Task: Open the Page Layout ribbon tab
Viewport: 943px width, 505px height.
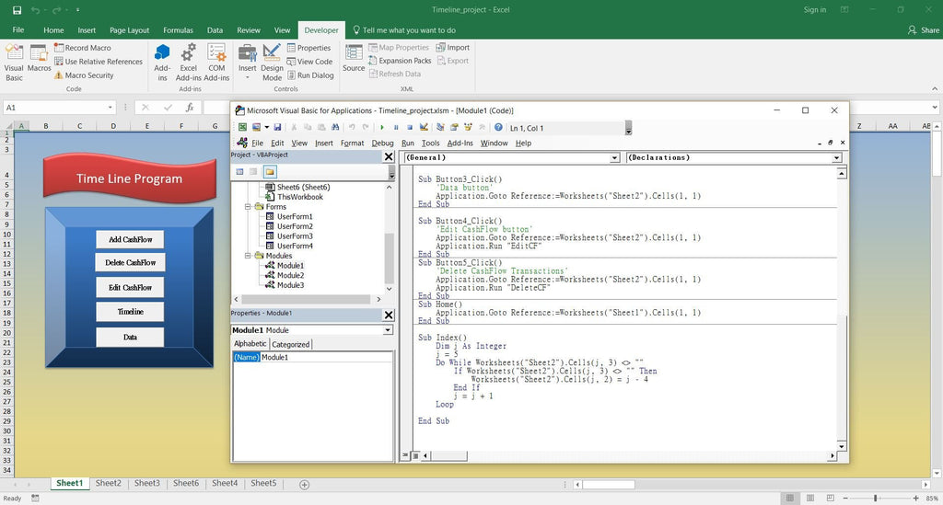Action: click(129, 30)
